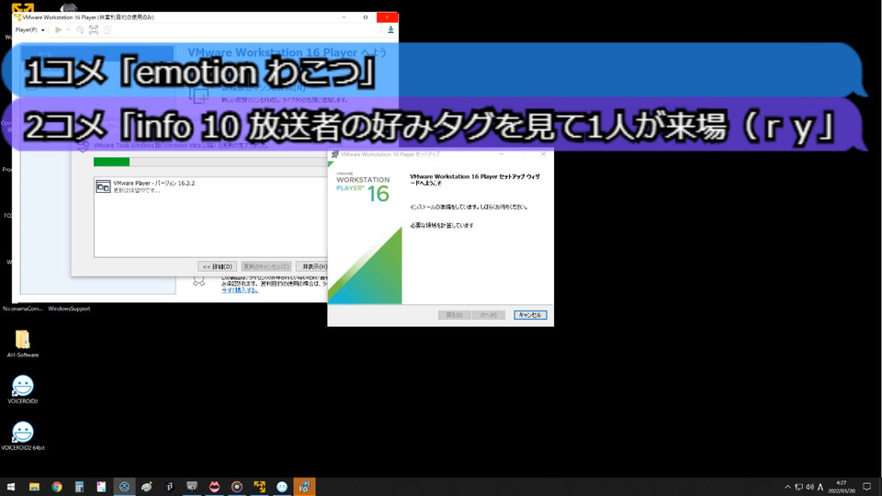Open the Windows Start menu

[x=11, y=487]
